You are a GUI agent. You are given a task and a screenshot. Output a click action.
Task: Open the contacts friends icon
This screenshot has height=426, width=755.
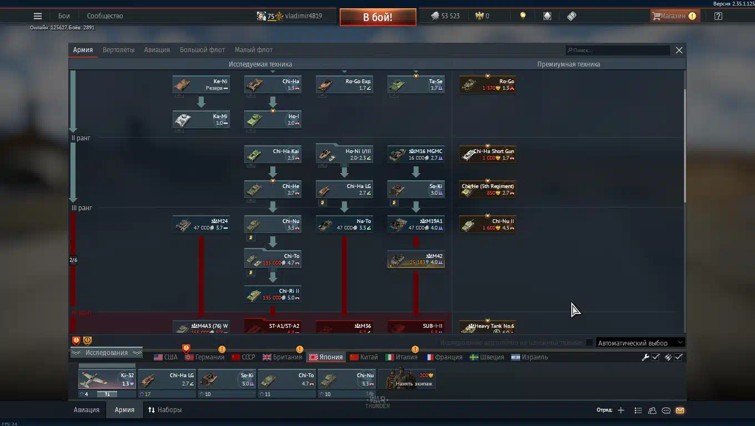652,410
